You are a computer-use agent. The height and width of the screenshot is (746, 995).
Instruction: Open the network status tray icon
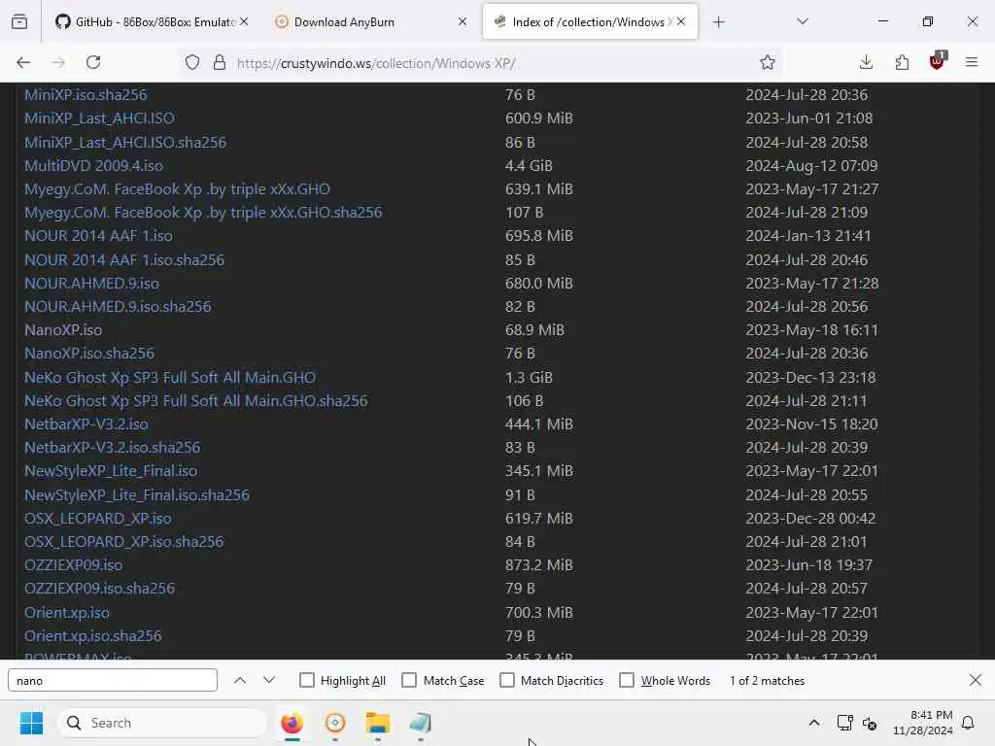coord(844,723)
